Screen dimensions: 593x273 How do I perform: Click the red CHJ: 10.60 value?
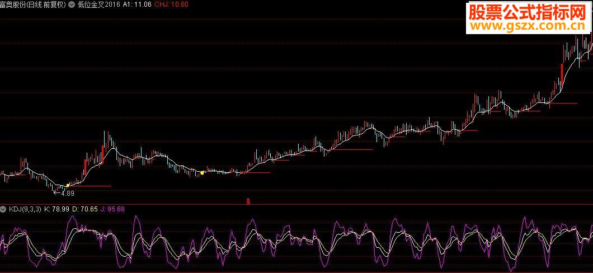pos(172,4)
